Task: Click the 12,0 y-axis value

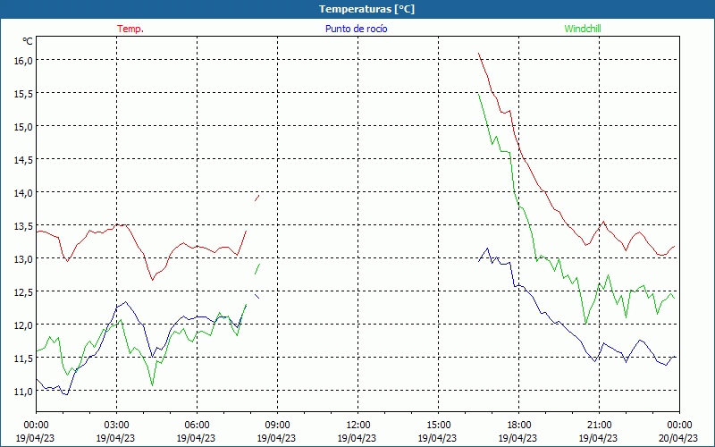Action: 23,325
